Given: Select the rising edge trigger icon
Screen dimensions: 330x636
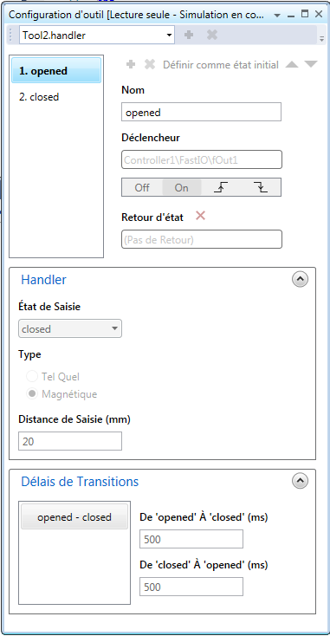Looking at the screenshot, I should [x=221, y=187].
